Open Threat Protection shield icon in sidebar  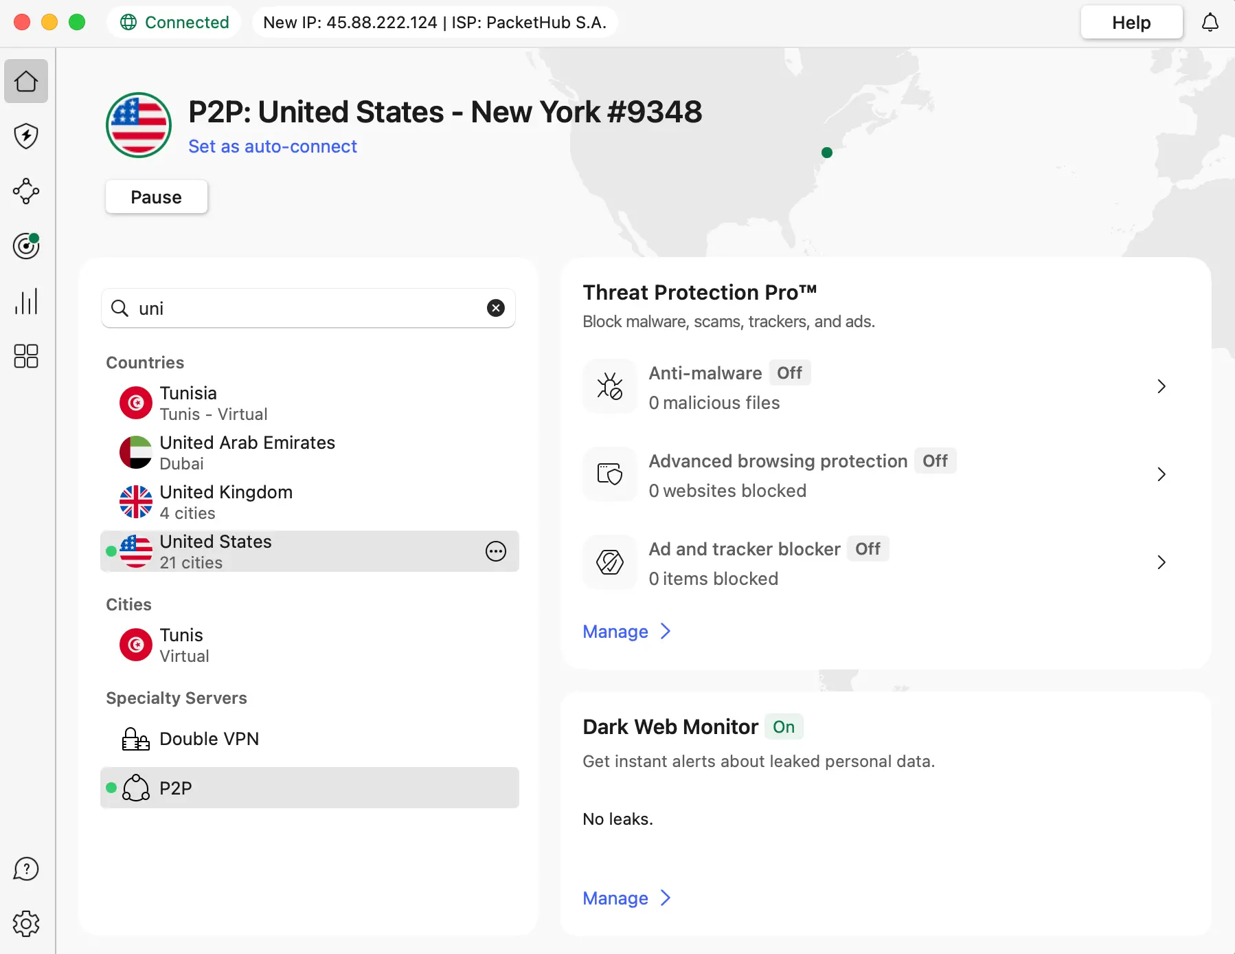pos(26,136)
